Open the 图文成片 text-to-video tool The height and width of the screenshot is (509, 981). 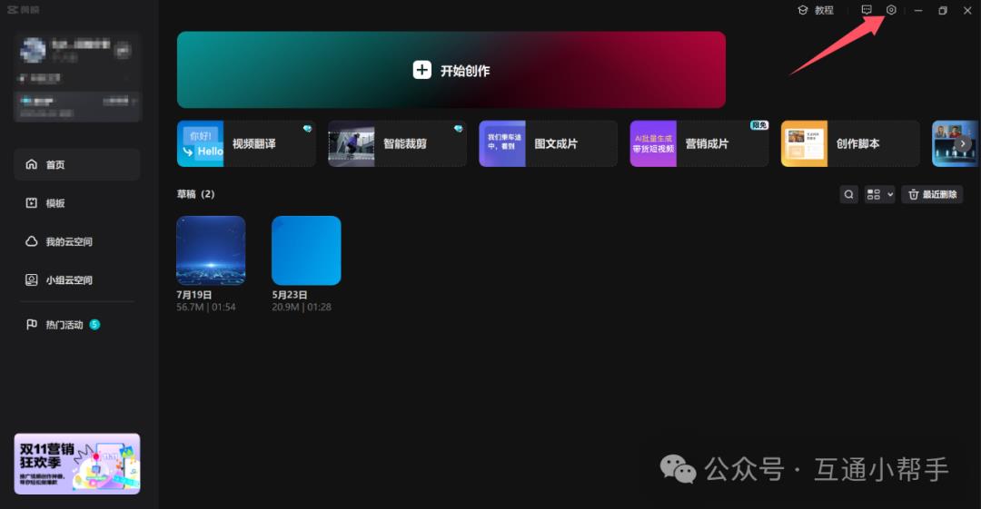point(548,143)
